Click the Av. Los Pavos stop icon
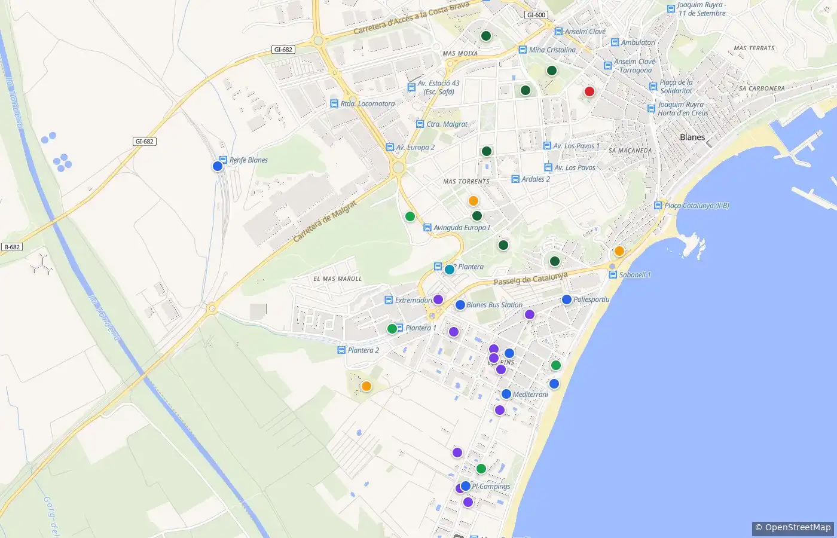Image resolution: width=837 pixels, height=538 pixels. [548, 167]
